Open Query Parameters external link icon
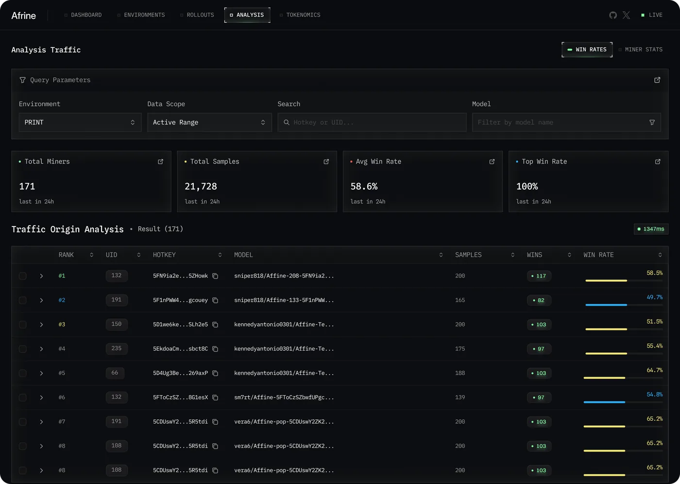The height and width of the screenshot is (484, 680). point(657,80)
